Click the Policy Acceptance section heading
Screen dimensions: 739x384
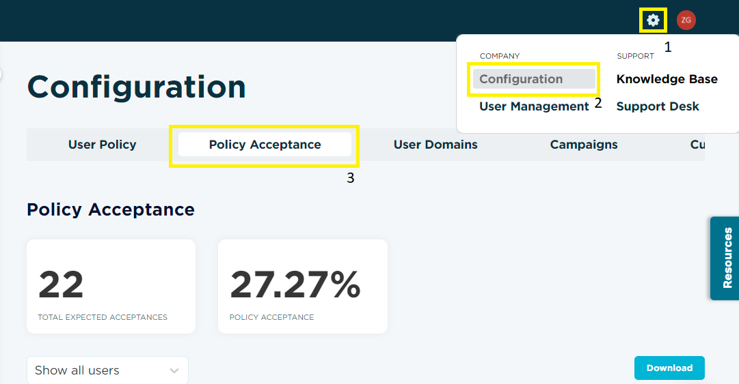click(x=111, y=209)
